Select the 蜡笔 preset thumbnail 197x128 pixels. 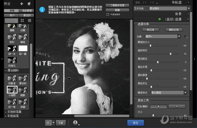23,37
